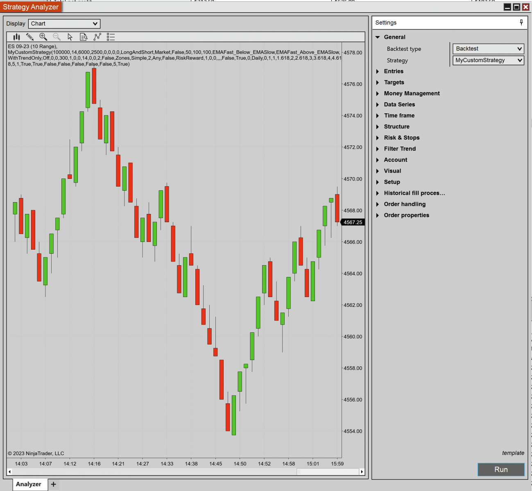The image size is (532, 491).
Task: Click the ES 09-23 (10 Range) chart label
Action: (x=33, y=47)
